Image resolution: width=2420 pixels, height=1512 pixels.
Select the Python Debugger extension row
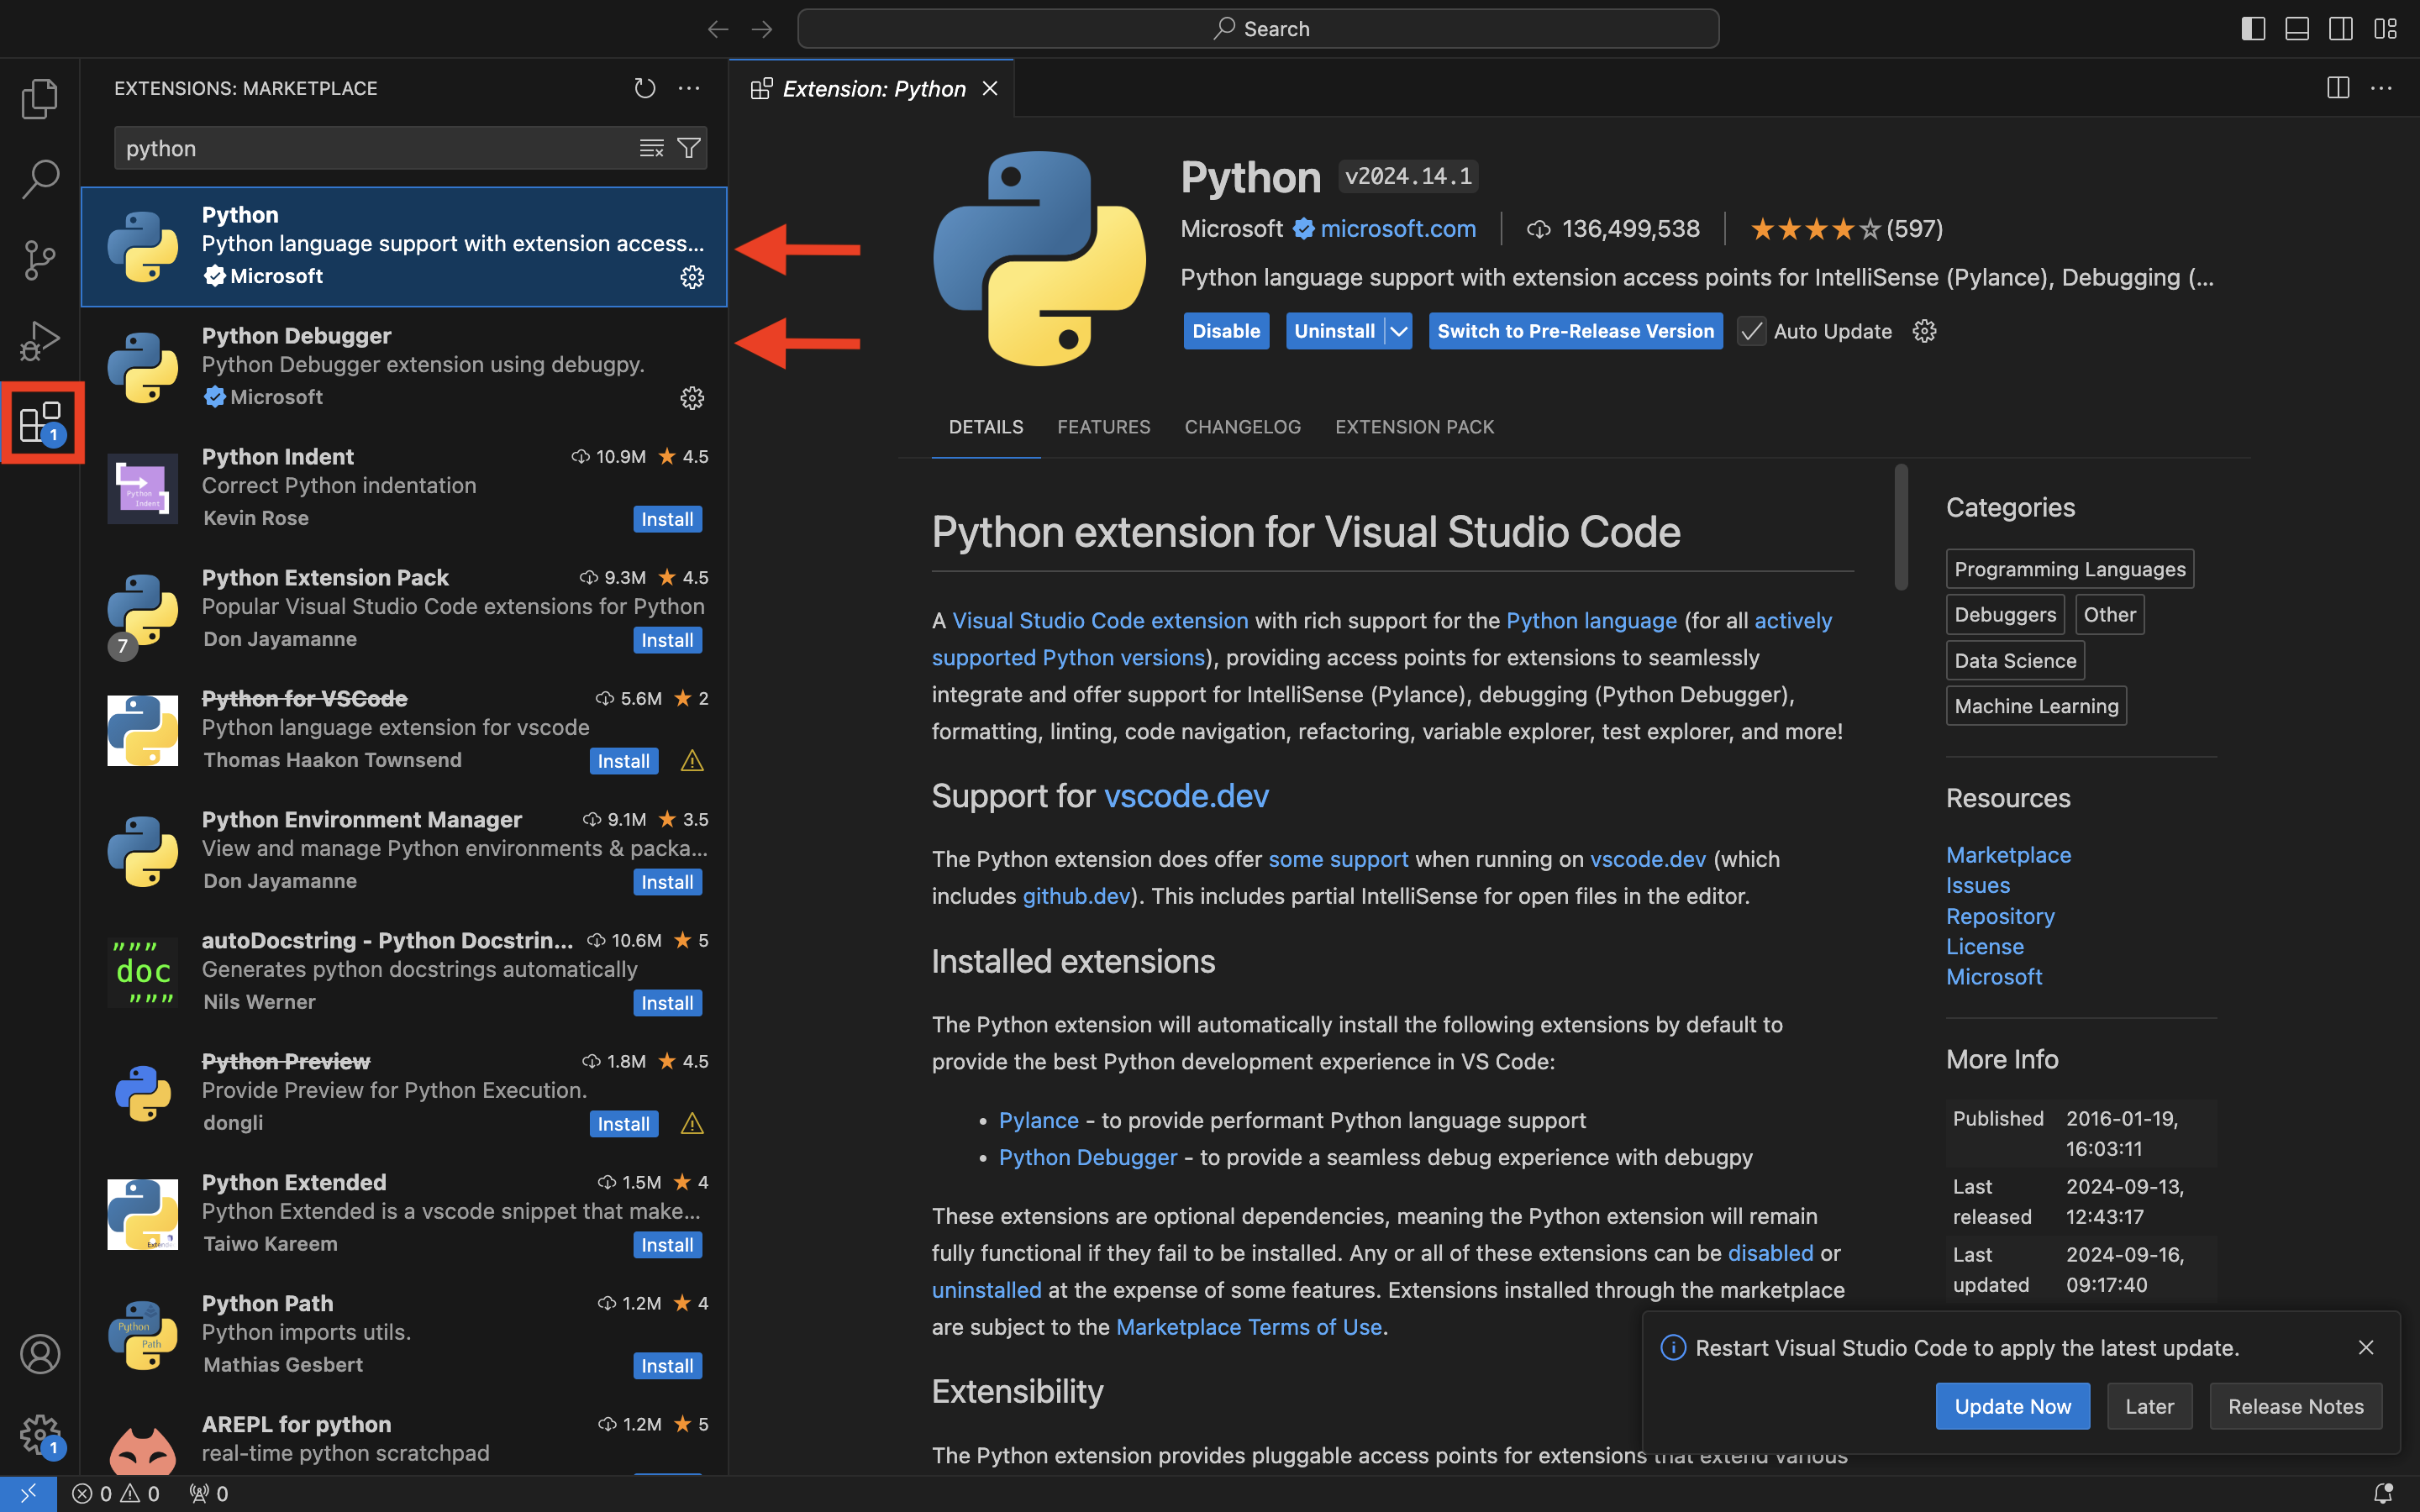click(404, 367)
